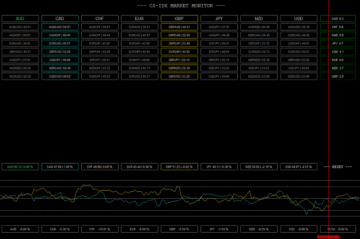This screenshot has height=239, width=360.
Task: Click the JPY -7.63 % volatility box
Action: 219,229
